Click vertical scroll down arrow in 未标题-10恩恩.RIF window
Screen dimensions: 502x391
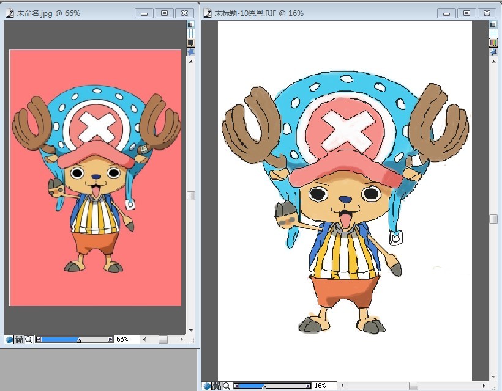tap(493, 377)
